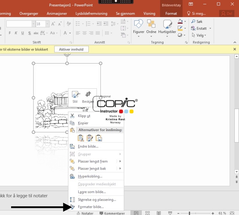The image size is (239, 215).
Task: Choose Formater bilde from context menu
Action: pyautogui.click(x=96, y=207)
